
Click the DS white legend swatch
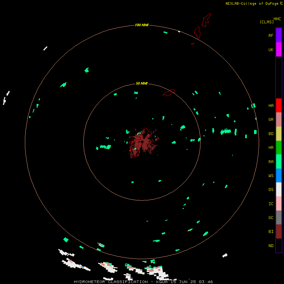point(279,189)
